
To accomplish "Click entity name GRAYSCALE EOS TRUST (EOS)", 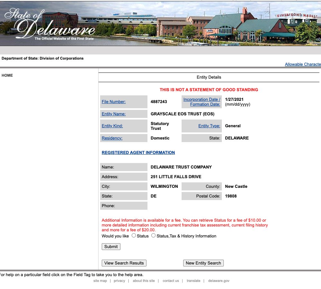I will pos(183,114).
